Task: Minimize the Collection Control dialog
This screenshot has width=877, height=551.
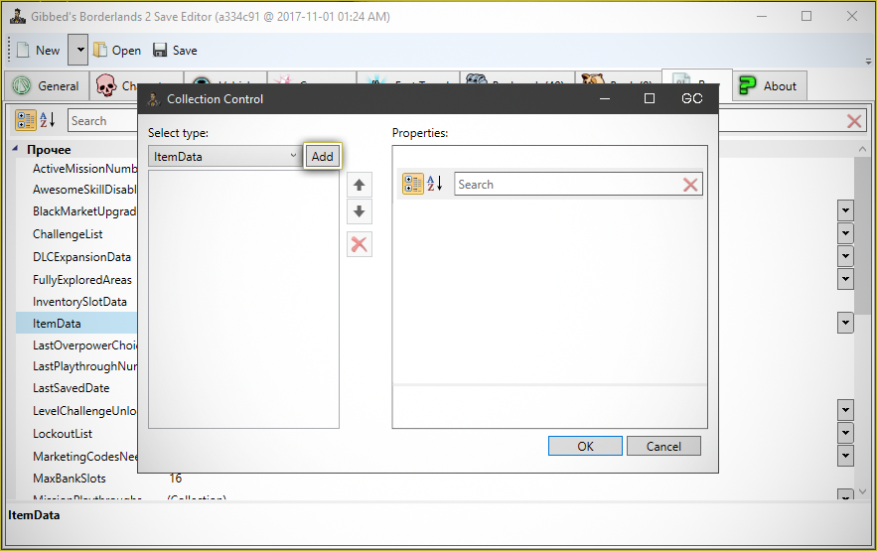Action: tap(605, 98)
